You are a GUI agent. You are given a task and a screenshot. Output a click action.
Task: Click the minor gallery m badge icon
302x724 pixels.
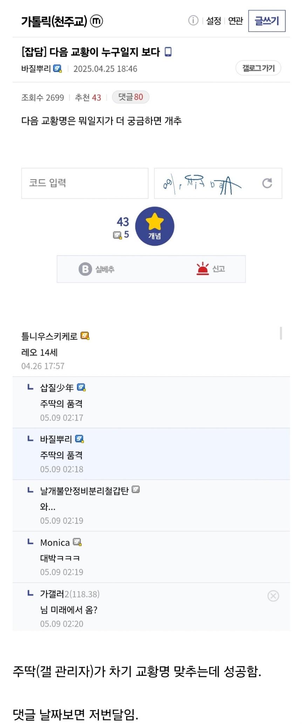click(97, 21)
